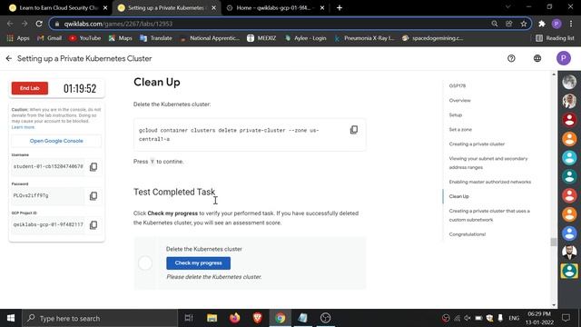Click the speaker volume tray icon
The image size is (581, 327).
coord(468,318)
